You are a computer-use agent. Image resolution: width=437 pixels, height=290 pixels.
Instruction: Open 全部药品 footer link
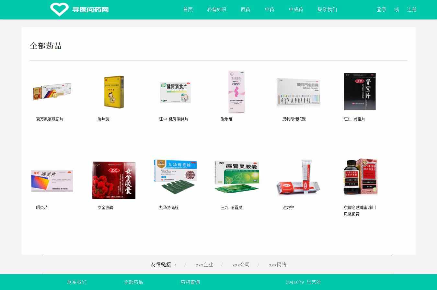pos(133,282)
